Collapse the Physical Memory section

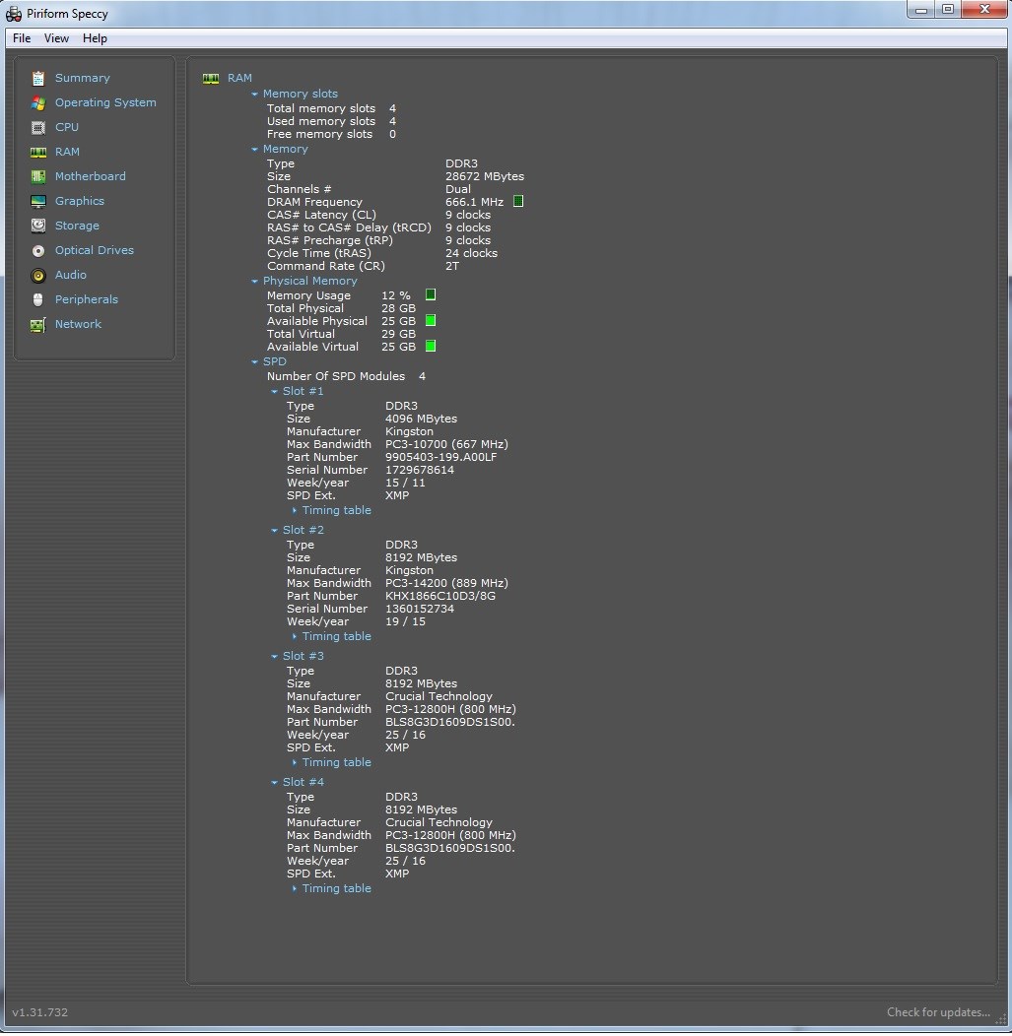(x=254, y=282)
